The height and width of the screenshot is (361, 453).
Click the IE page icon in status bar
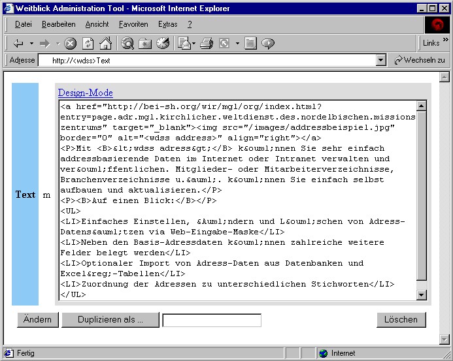(x=8, y=353)
